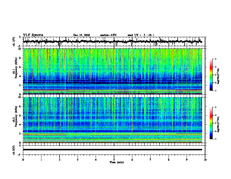Image resolution: width=231 pixels, height=179 pixels.
Task: Click the ch.3 flat voltage trace
Action: 113,150
